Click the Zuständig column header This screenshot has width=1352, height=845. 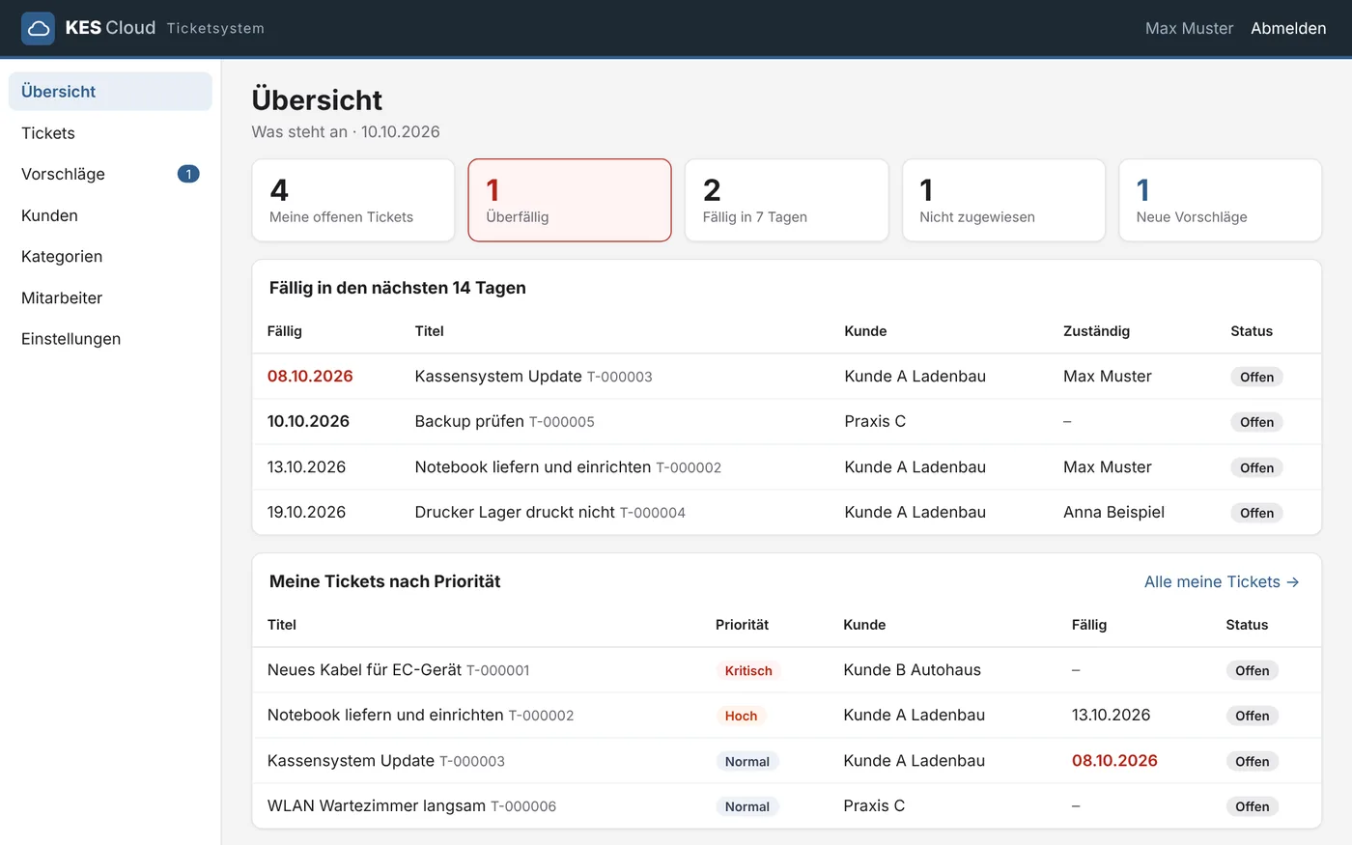point(1096,331)
